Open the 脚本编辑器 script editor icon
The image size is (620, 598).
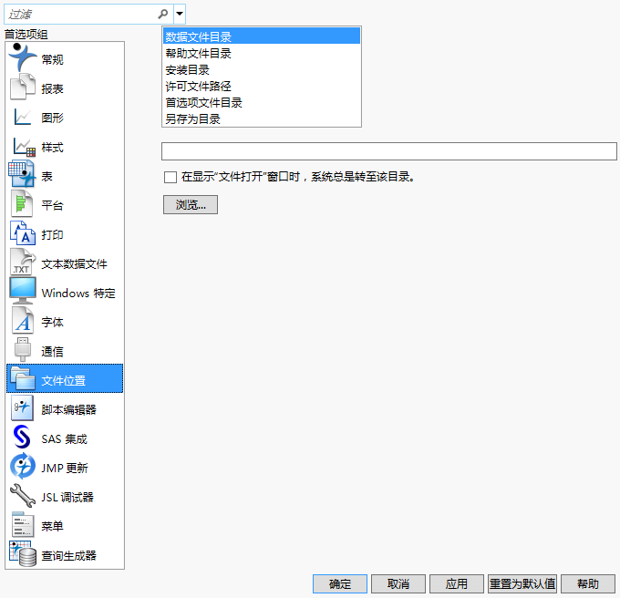[x=22, y=407]
